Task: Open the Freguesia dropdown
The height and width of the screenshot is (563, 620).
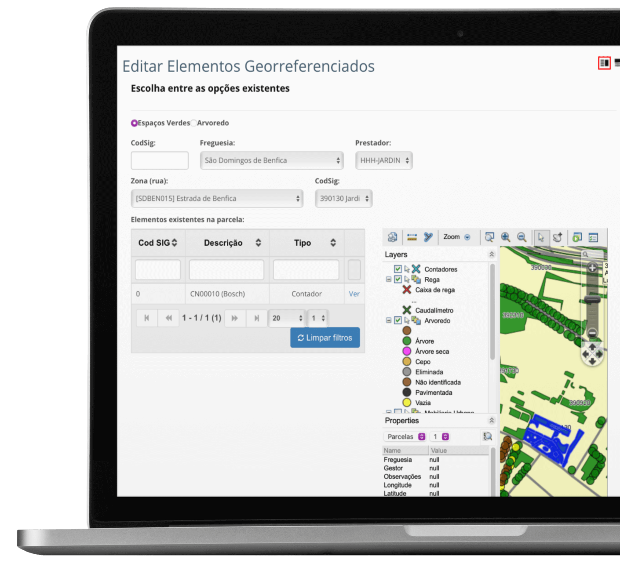Action: (271, 160)
